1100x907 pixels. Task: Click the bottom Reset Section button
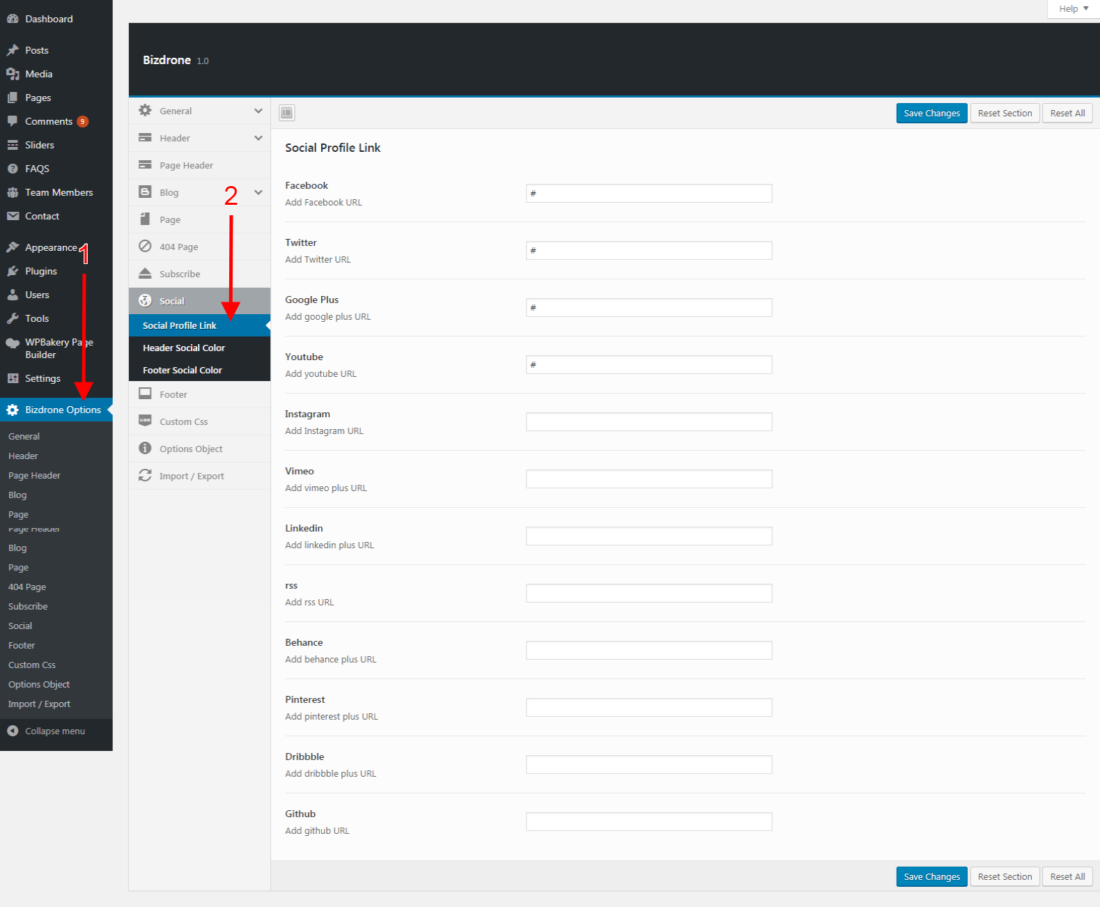tap(1005, 876)
